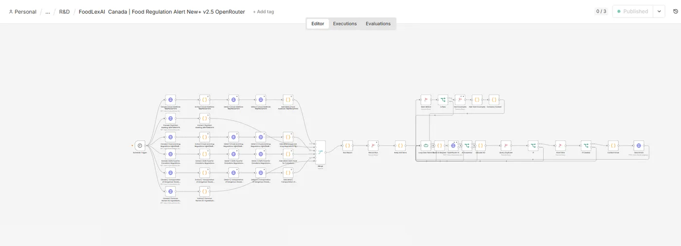Expand the Published options dropdown arrow
Image resolution: width=681 pixels, height=246 pixels.
(659, 11)
